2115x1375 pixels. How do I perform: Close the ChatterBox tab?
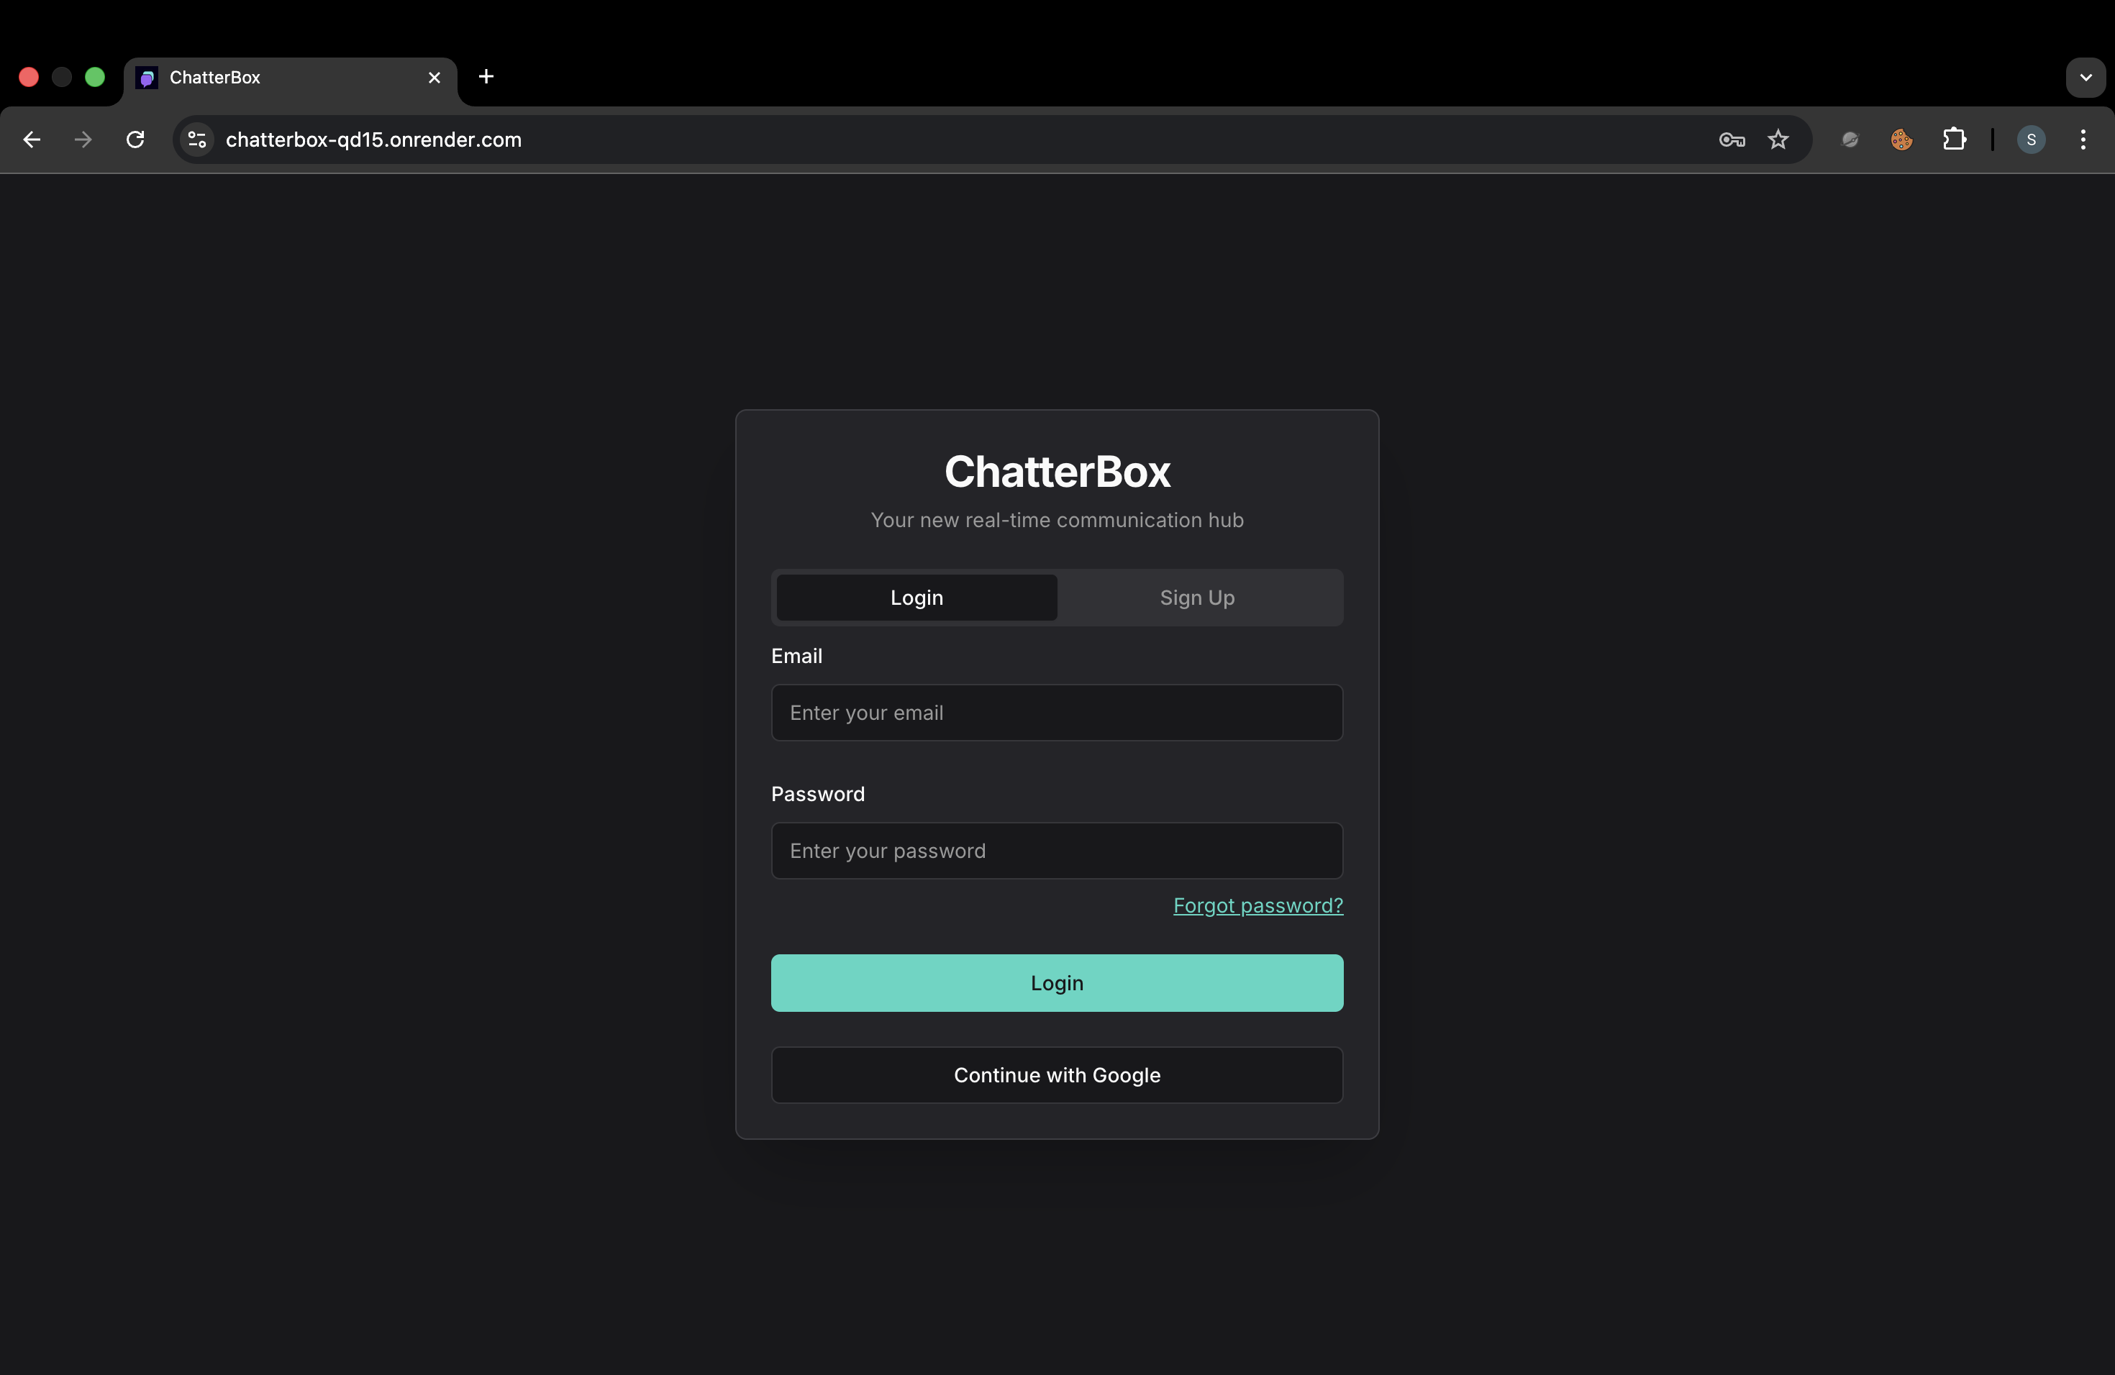435,77
